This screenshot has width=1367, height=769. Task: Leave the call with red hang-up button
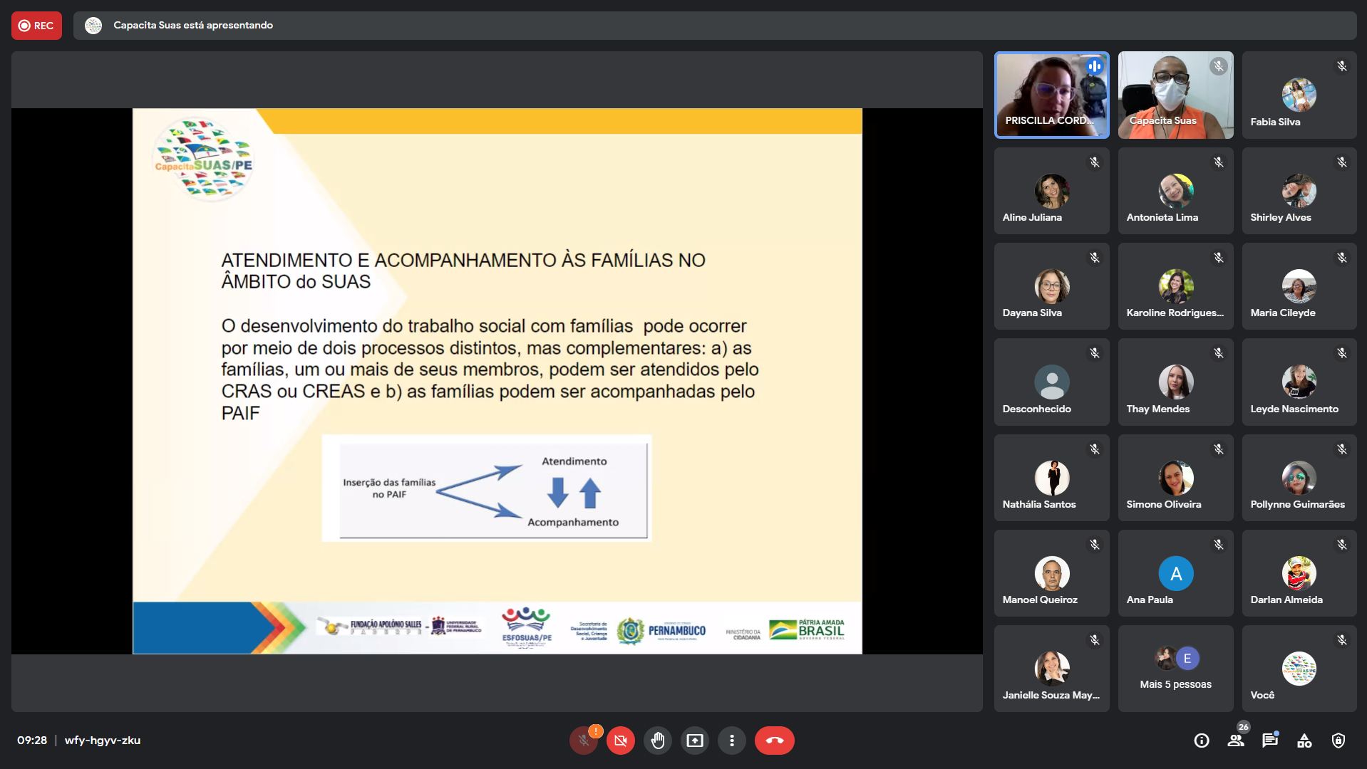click(x=774, y=741)
